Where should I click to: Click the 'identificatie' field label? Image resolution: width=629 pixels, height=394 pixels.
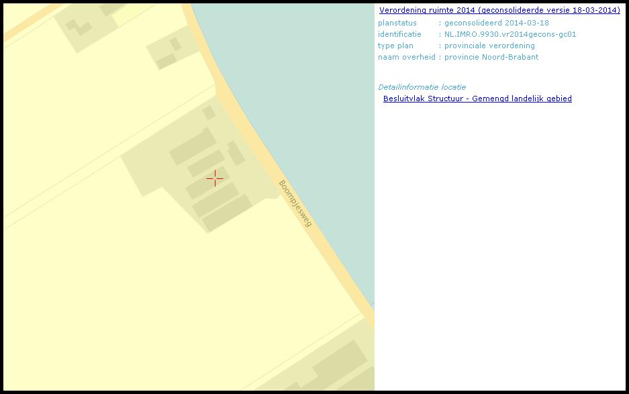399,34
